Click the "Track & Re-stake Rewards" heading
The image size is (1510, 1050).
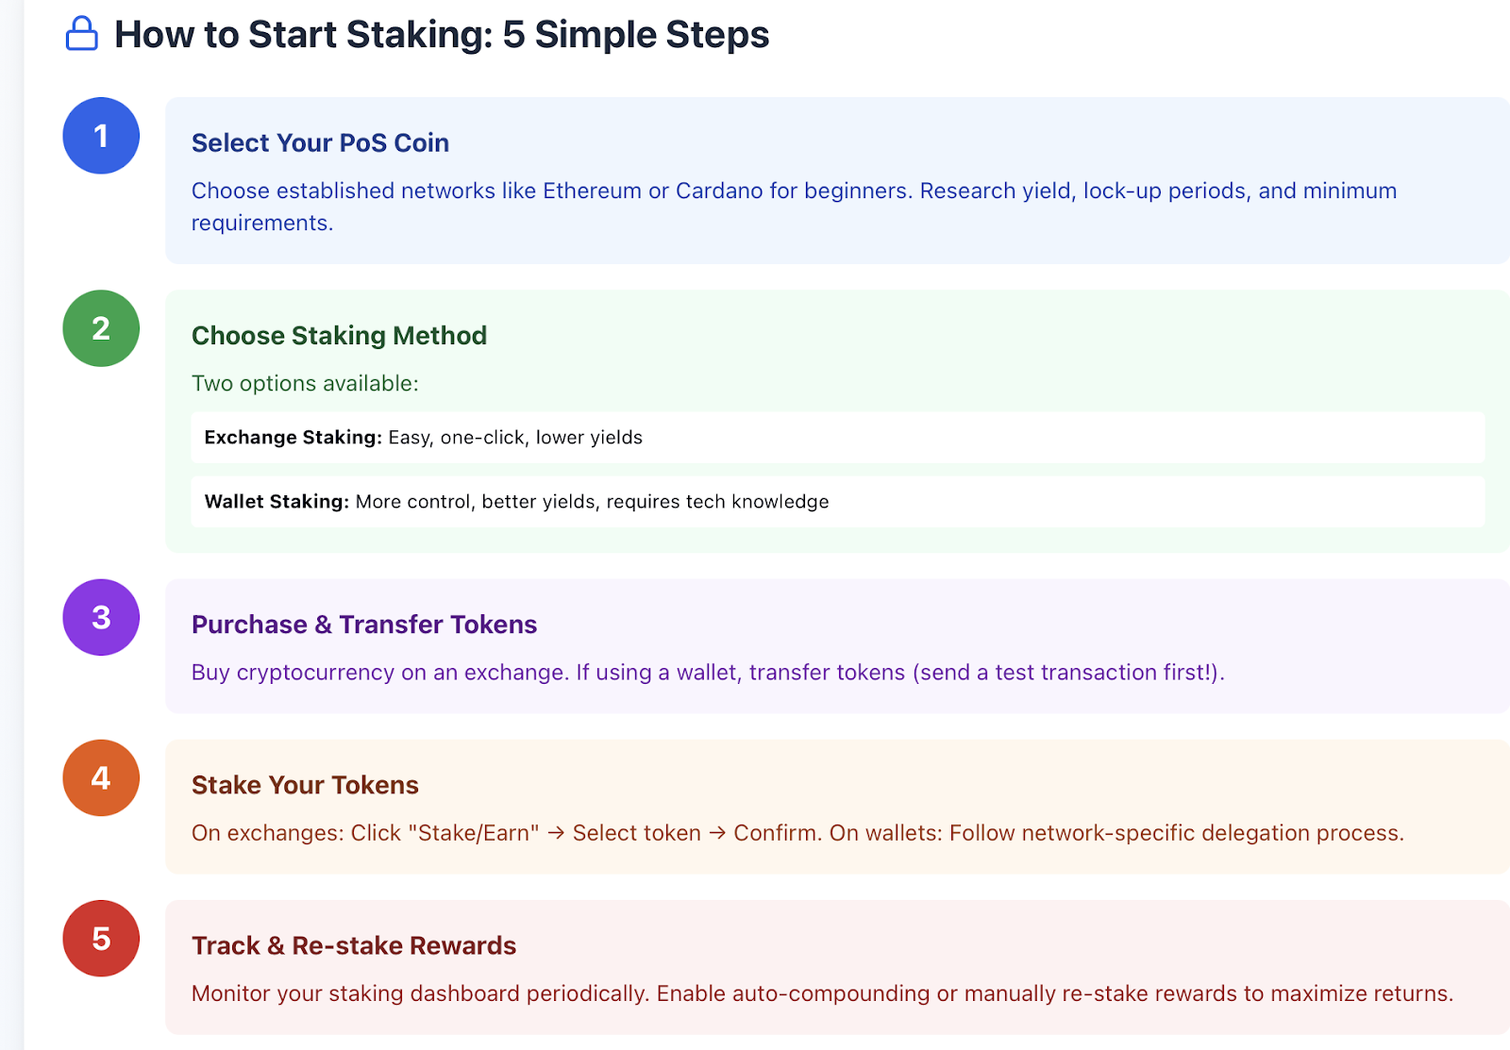[354, 945]
